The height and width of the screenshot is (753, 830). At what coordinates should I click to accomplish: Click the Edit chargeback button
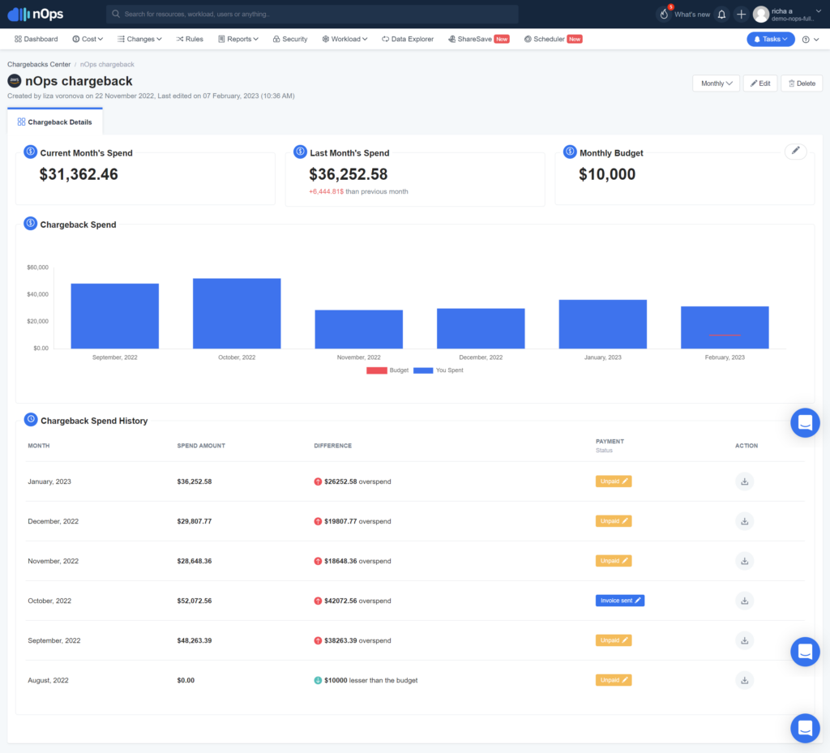click(x=760, y=83)
